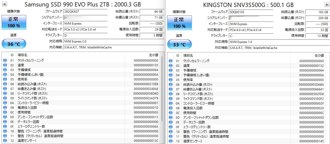Viewport: 330px width, 144px height.
Task: Click the status orb for Kingston データエラー回数 row
Action: 171,122
